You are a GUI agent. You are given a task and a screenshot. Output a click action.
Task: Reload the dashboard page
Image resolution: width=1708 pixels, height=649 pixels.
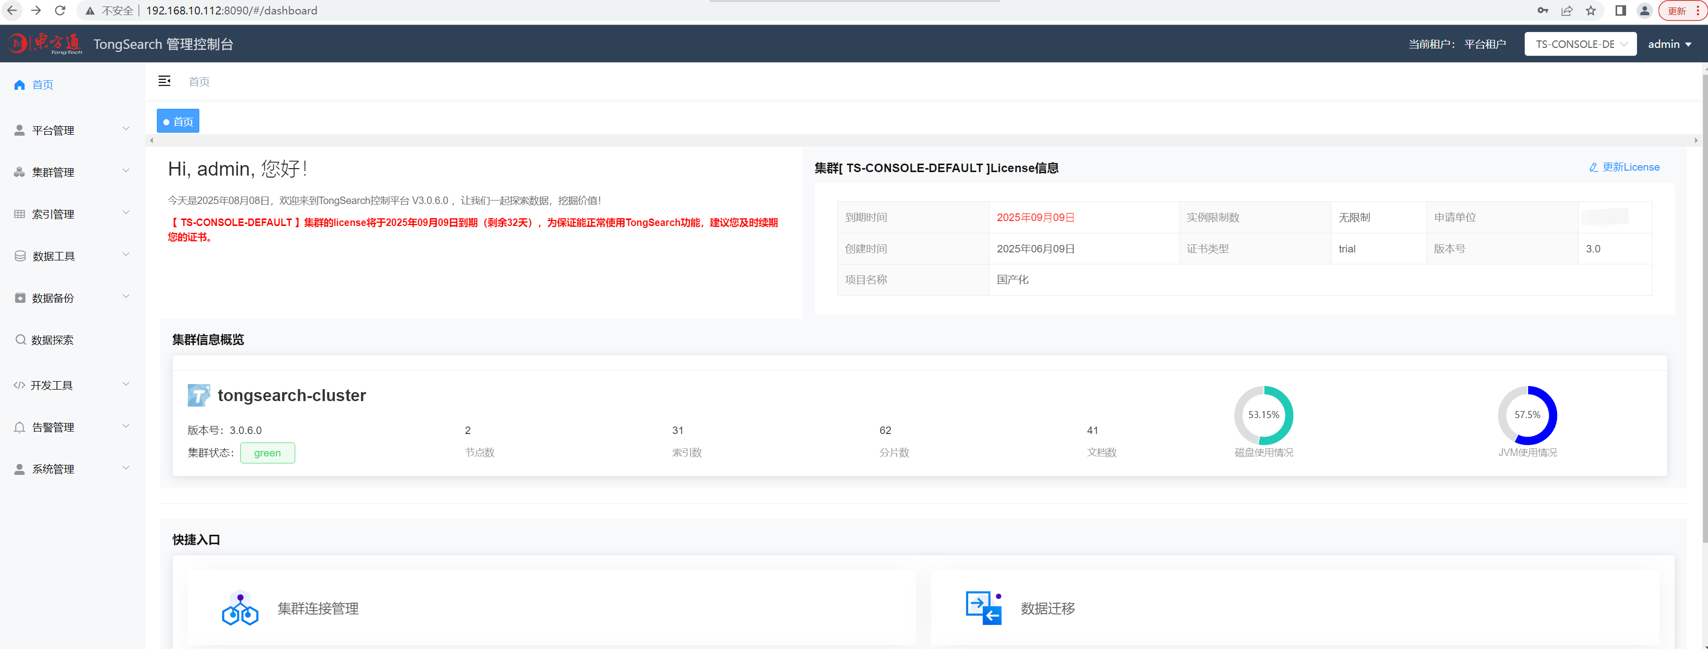click(59, 10)
